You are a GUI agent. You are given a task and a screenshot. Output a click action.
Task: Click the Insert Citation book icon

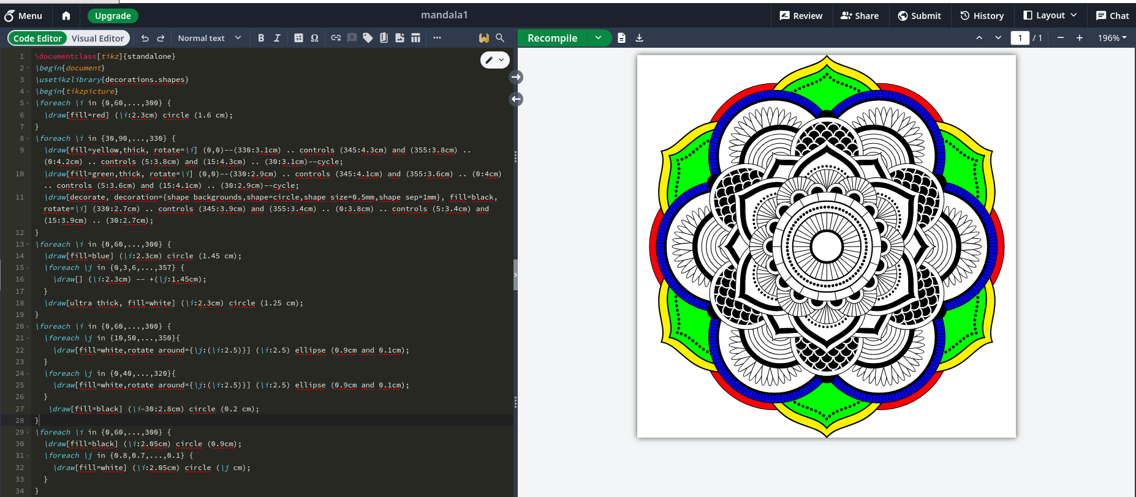click(384, 38)
